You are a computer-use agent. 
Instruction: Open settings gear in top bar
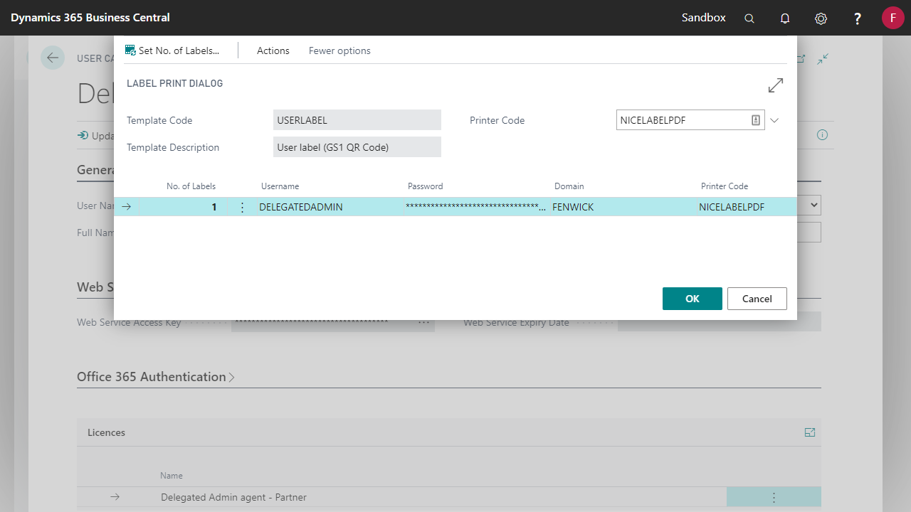tap(821, 18)
